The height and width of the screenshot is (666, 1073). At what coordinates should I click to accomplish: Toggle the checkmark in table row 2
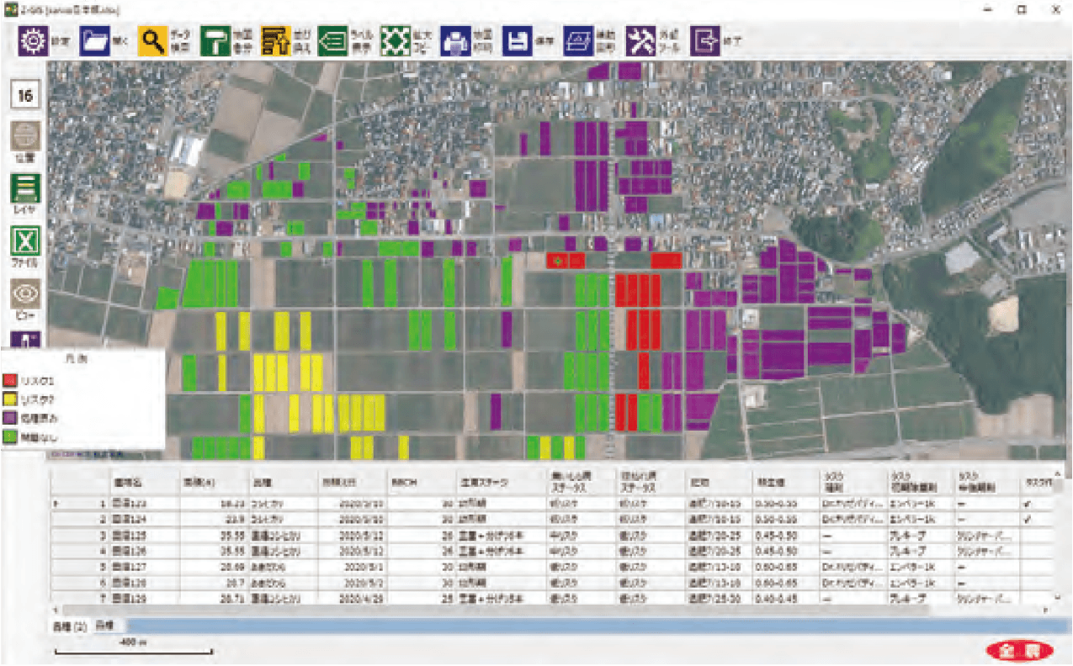(1028, 519)
